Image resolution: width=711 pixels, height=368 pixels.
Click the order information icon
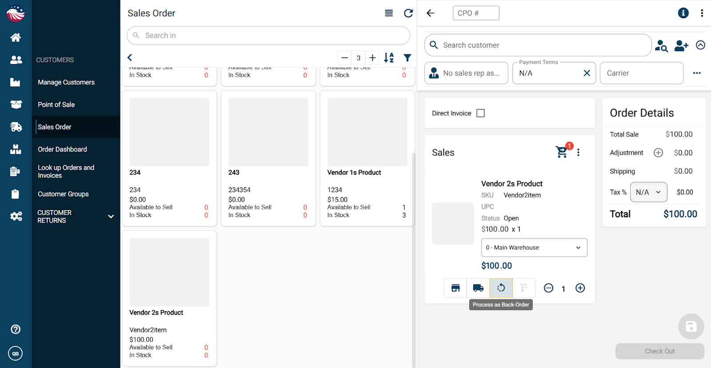[x=683, y=13]
